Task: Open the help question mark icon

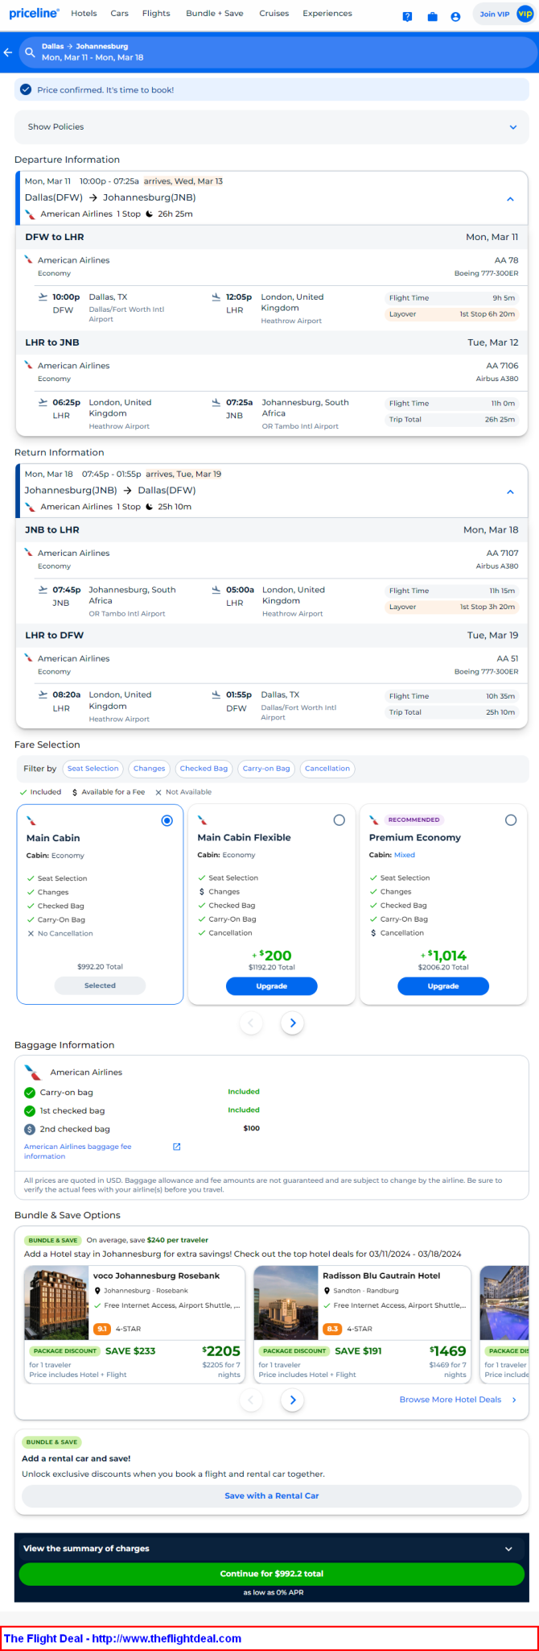Action: [408, 16]
